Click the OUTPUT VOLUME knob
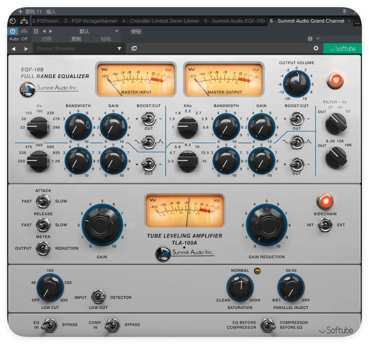The width and height of the screenshot is (369, 344). pyautogui.click(x=297, y=83)
